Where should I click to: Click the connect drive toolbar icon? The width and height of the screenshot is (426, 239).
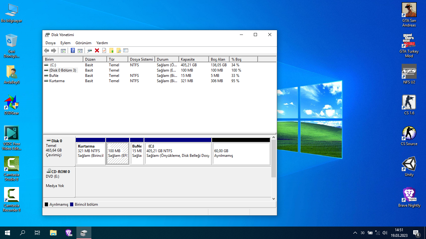tap(90, 50)
